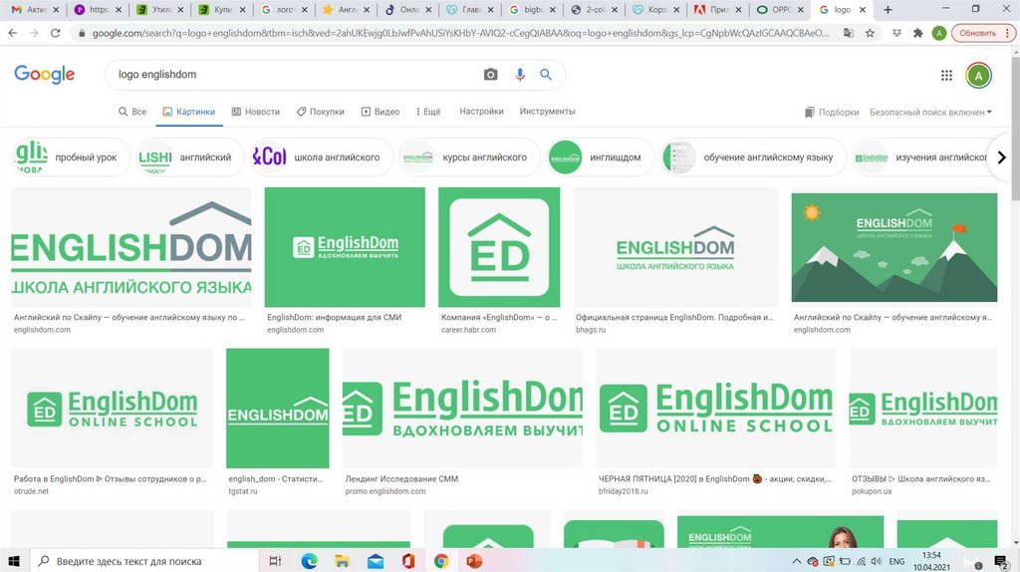The image size is (1020, 572).
Task: Start voice search with the microphone icon
Action: click(519, 75)
